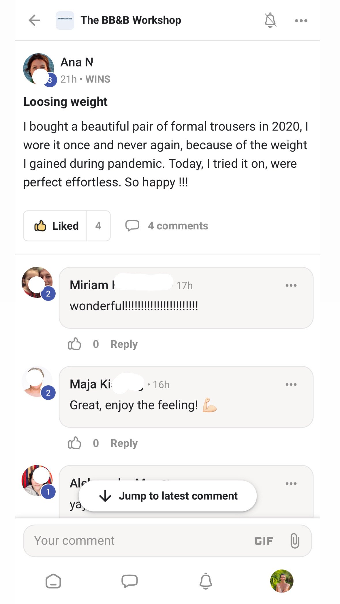This screenshot has height=604, width=340.
Task: Jump to latest comment
Action: (x=168, y=496)
